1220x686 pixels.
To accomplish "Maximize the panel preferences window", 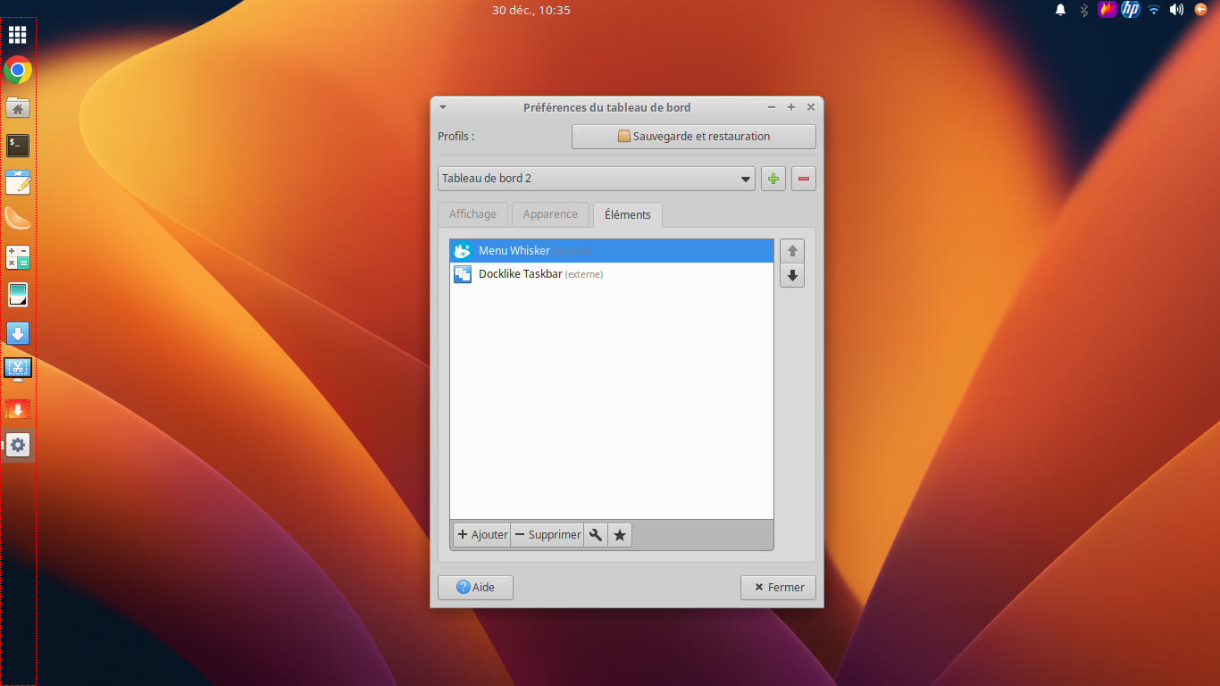I will pos(791,107).
